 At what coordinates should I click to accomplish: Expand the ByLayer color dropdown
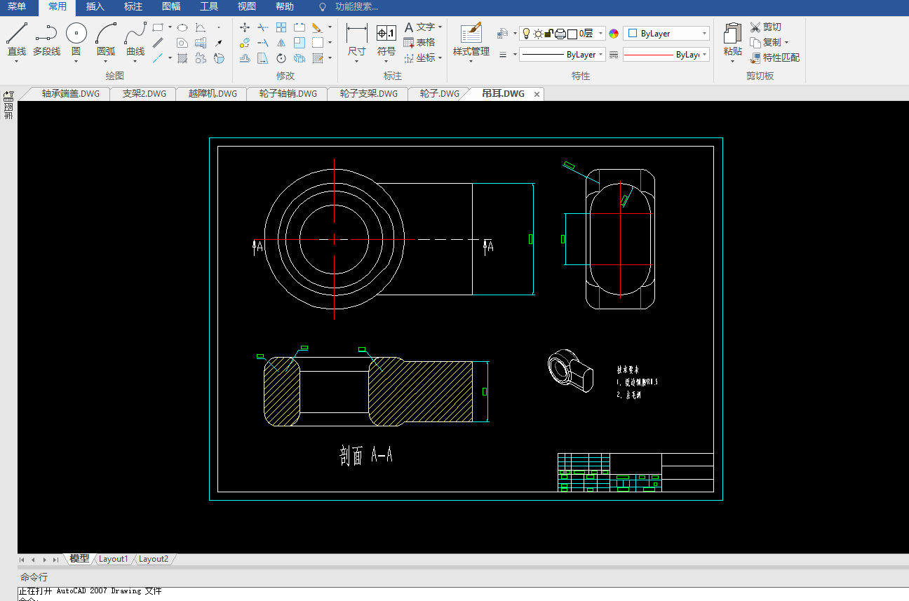704,34
